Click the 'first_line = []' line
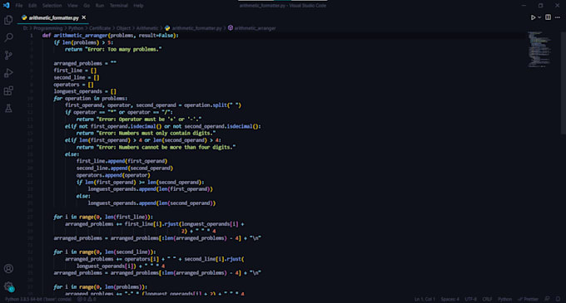The height and width of the screenshot is (303, 566). coord(75,71)
